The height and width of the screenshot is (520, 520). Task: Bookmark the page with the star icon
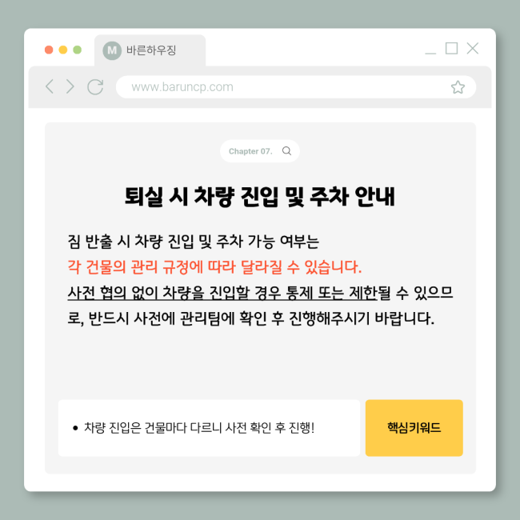[458, 87]
